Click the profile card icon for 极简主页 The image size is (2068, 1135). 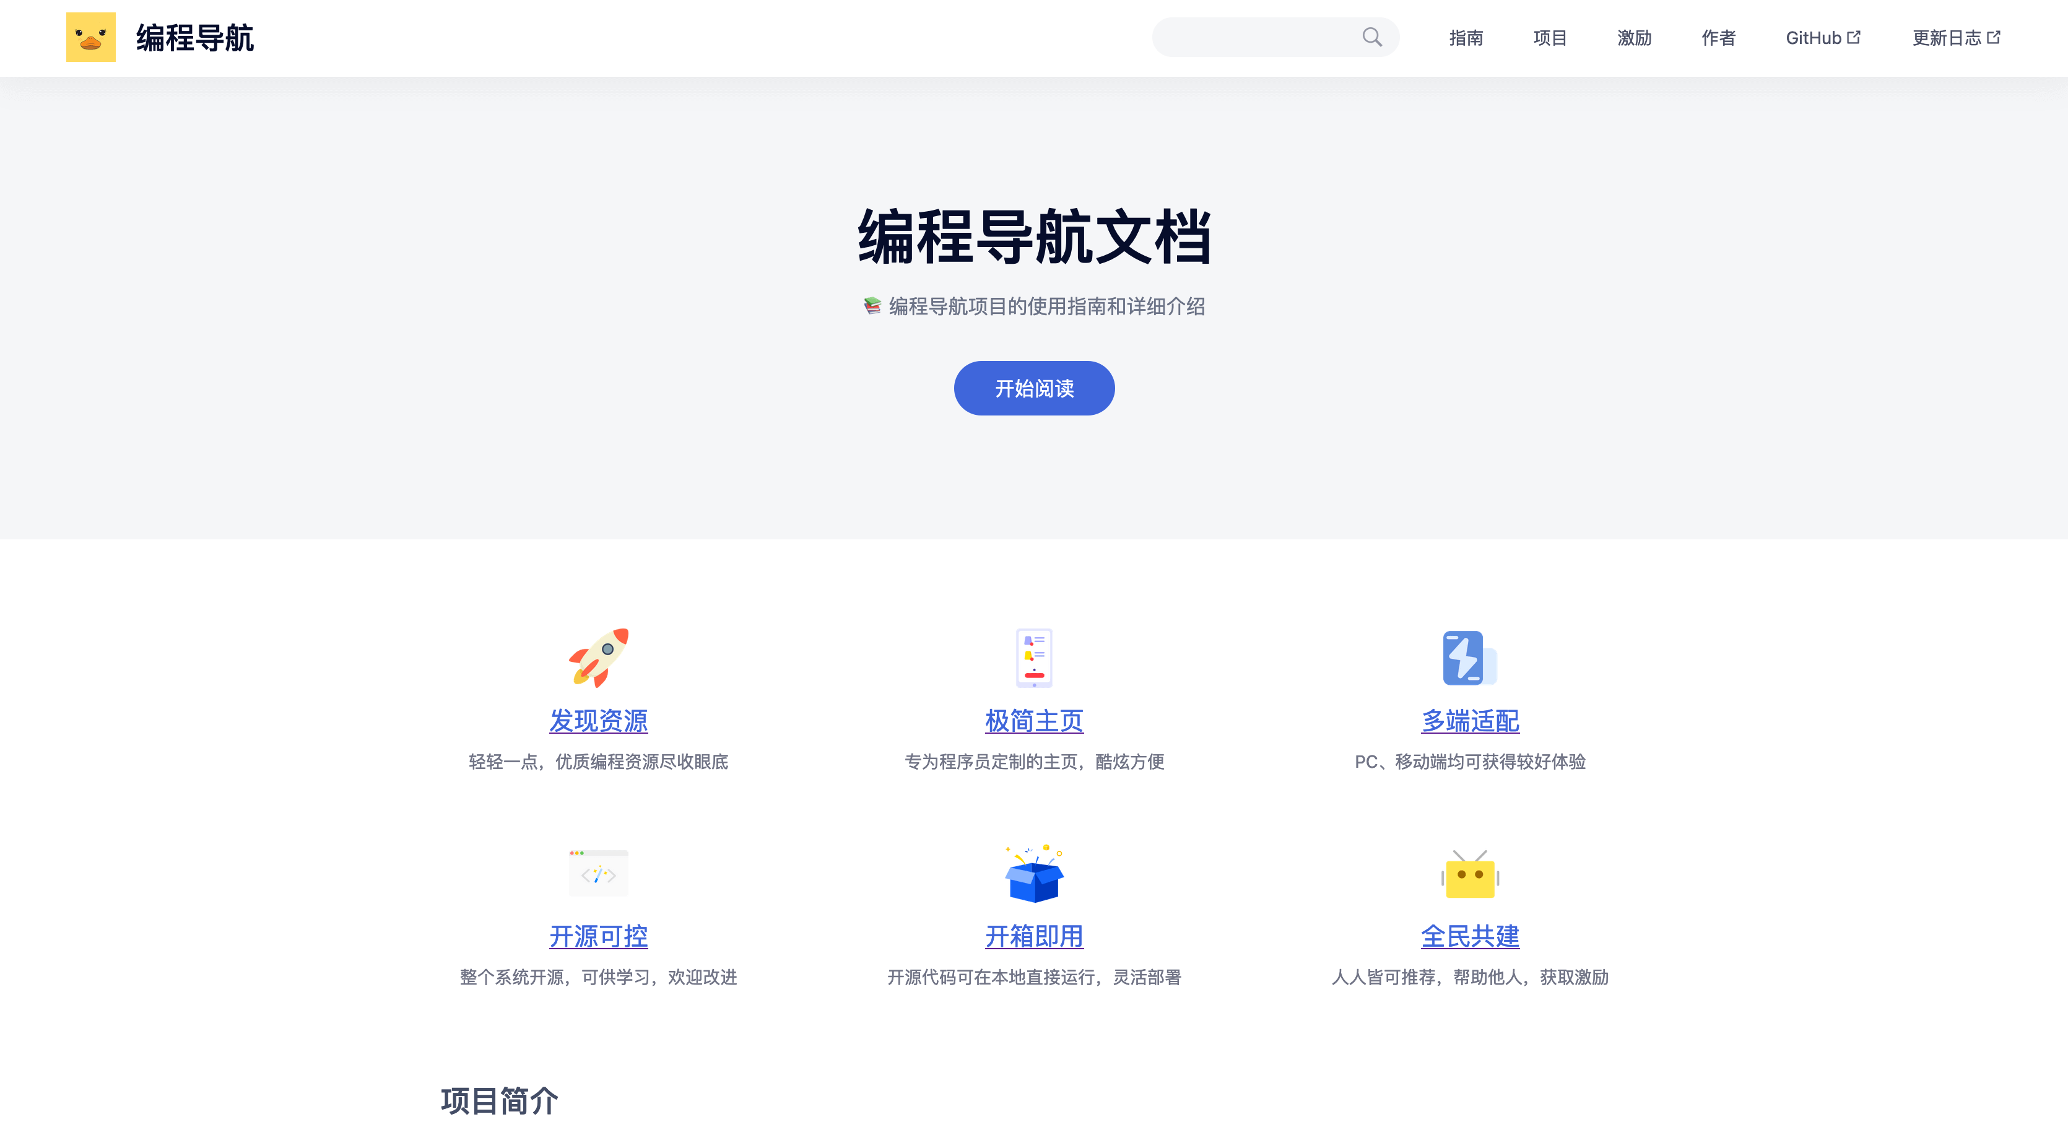[1033, 657]
